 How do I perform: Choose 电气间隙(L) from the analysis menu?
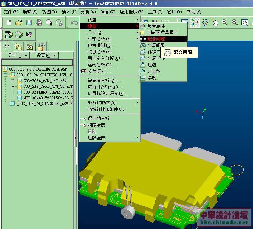point(109,46)
